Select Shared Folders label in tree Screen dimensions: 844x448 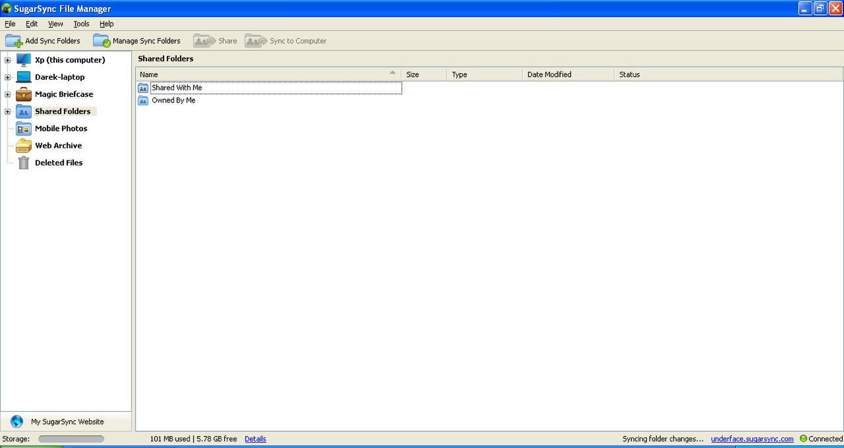click(63, 111)
